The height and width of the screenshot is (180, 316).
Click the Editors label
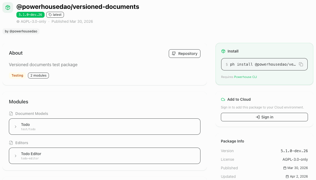(x=22, y=143)
